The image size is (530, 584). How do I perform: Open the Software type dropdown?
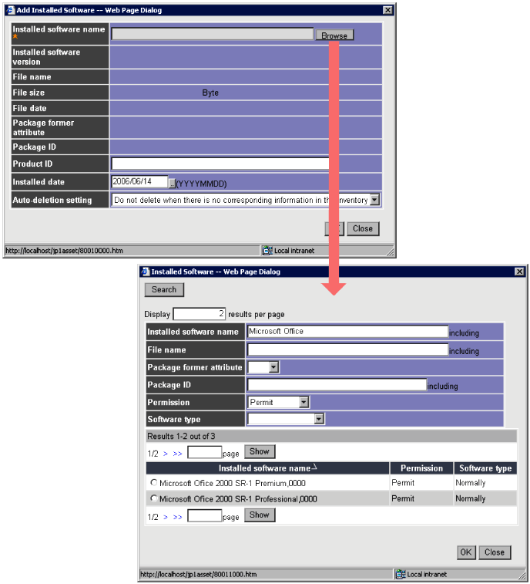(x=319, y=419)
